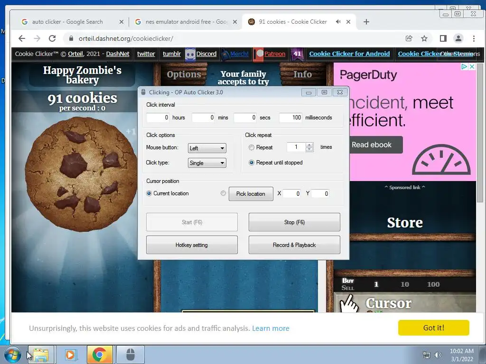Open the Orteil link
The image size is (486, 364).
click(x=75, y=54)
